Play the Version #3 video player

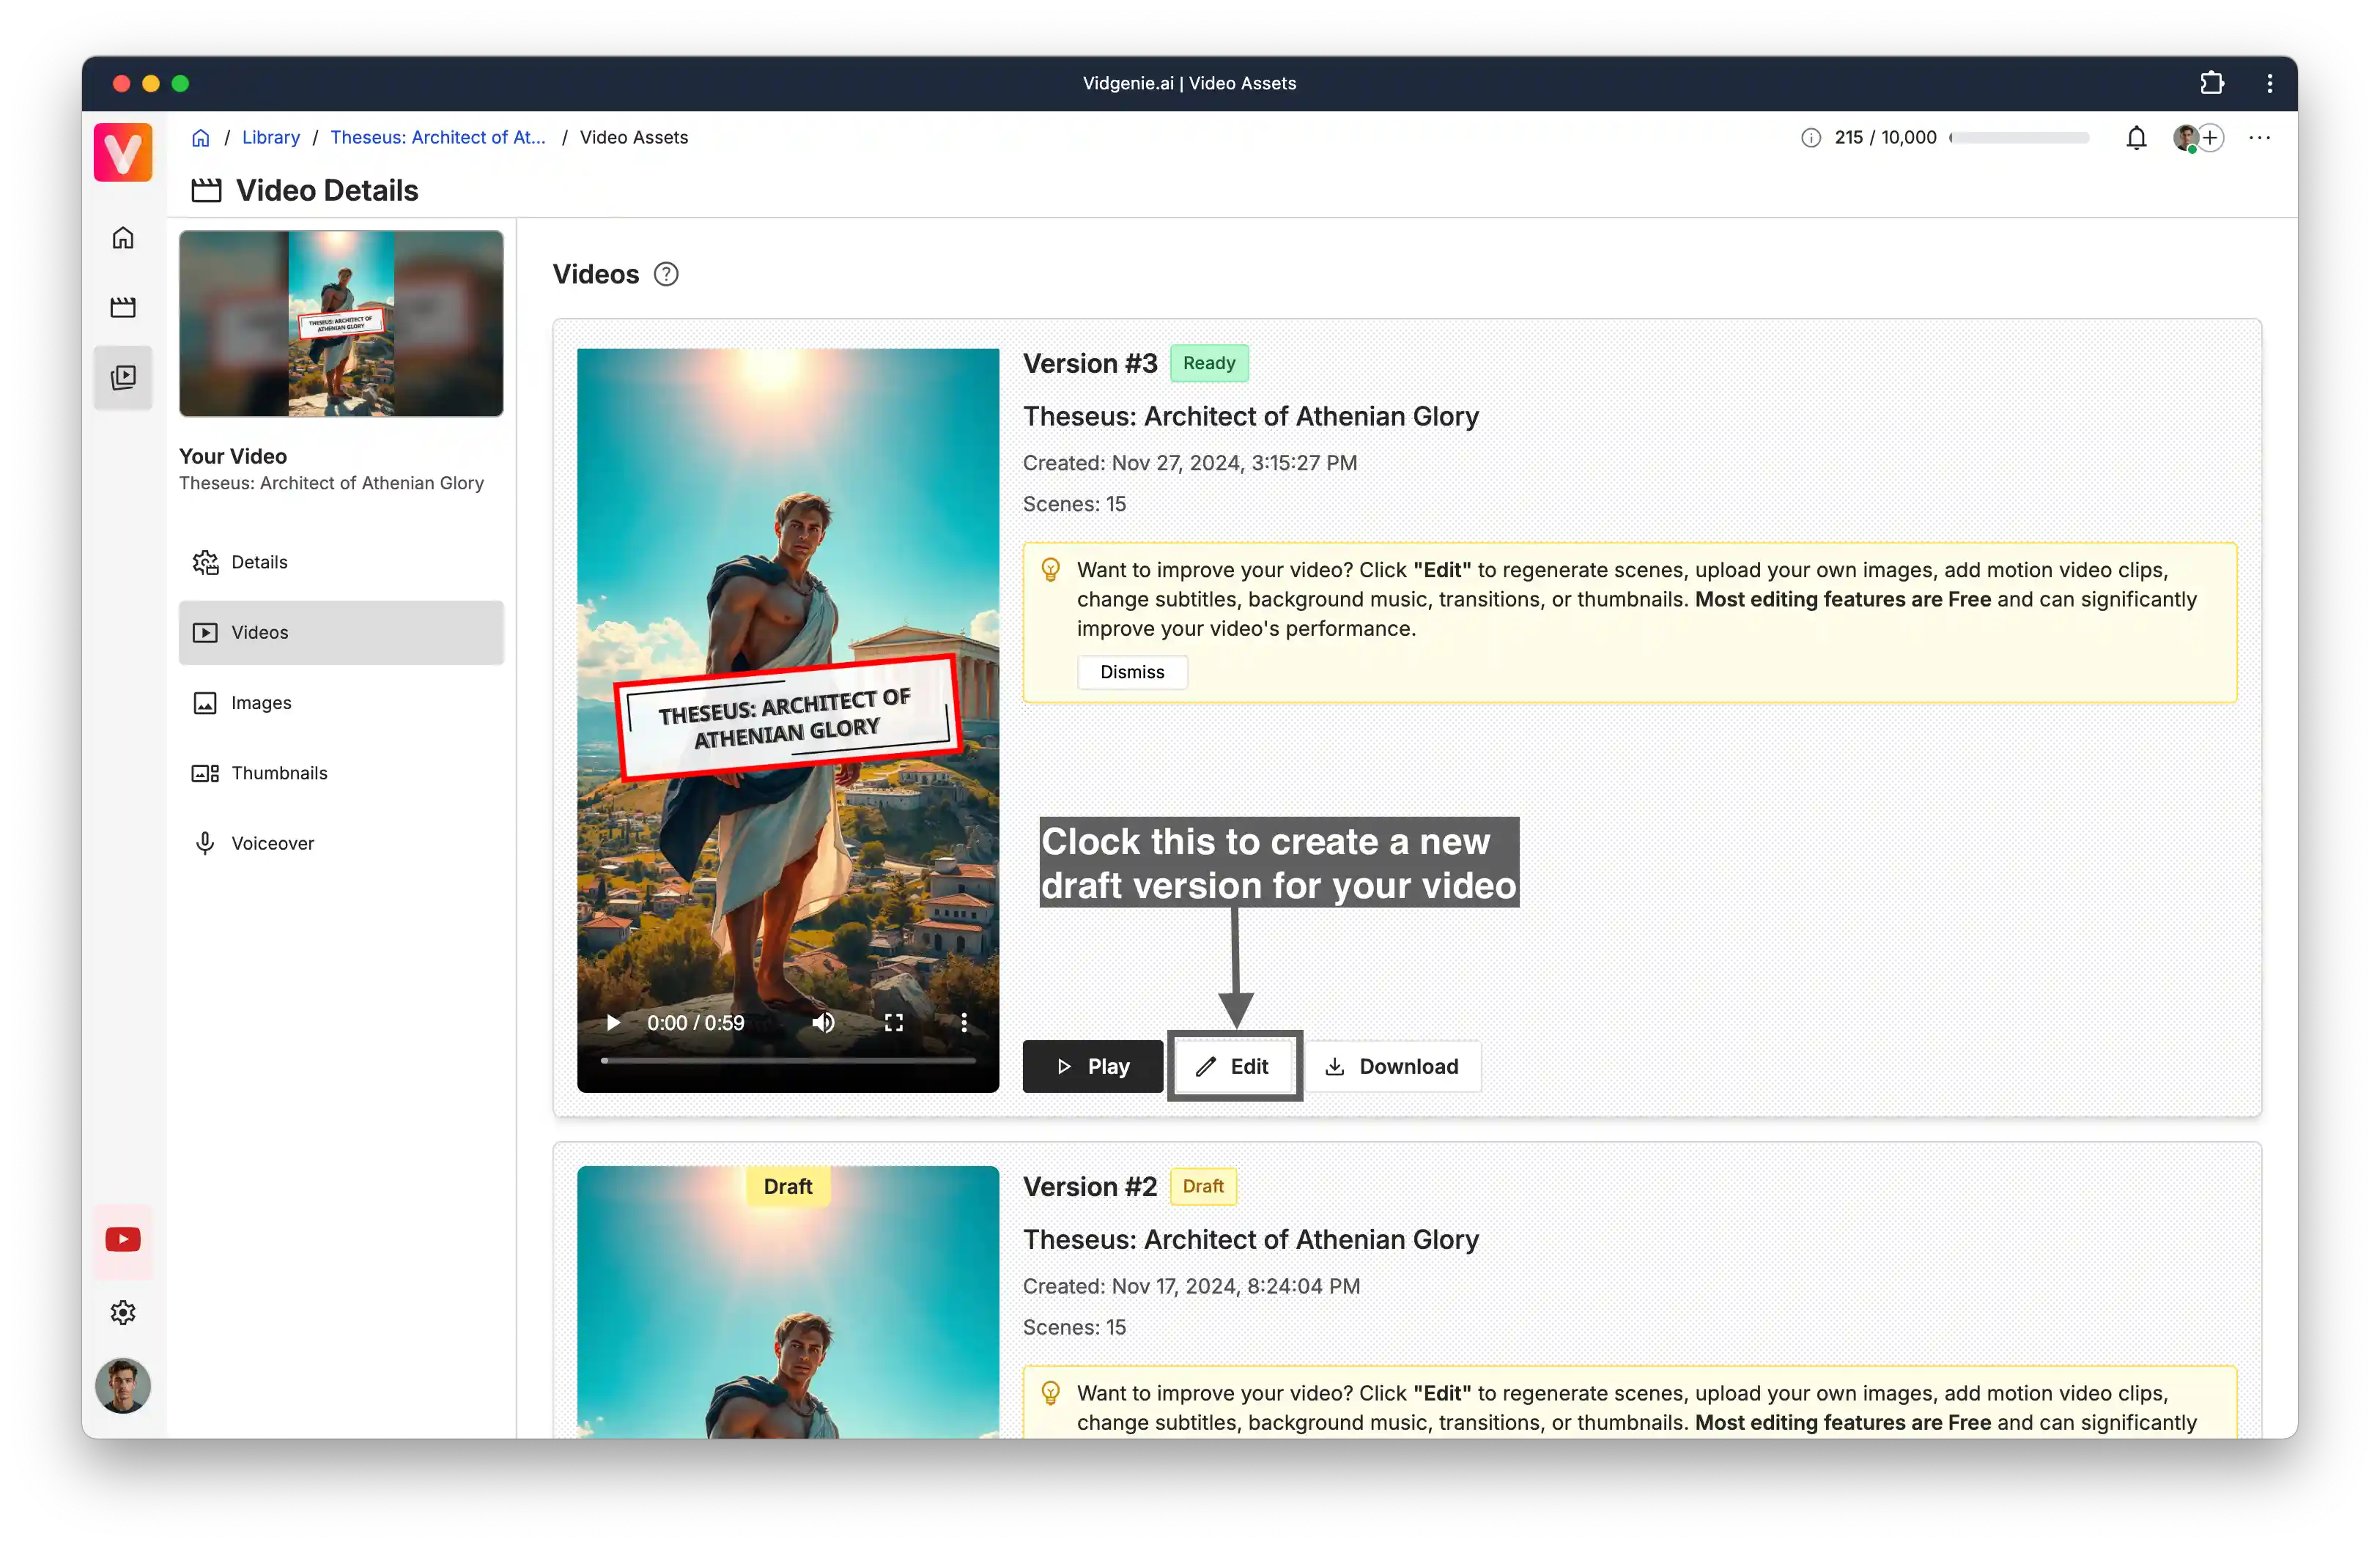(x=613, y=1023)
